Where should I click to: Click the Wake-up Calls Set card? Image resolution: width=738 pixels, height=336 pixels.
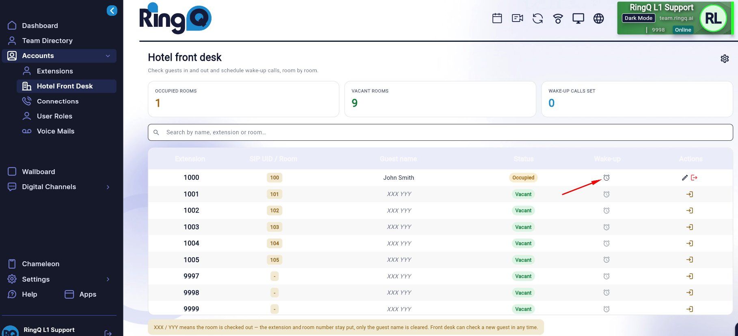(x=637, y=99)
